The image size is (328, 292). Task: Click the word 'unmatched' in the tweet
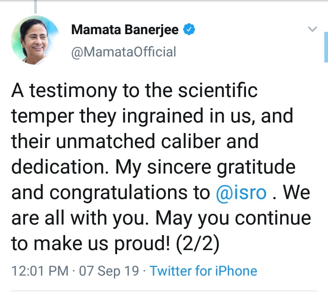[106, 141]
